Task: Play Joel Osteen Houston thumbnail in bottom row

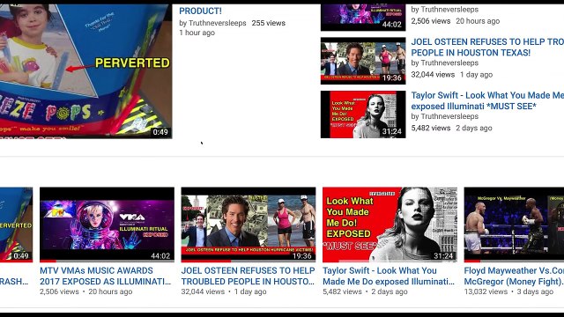Action: (249, 225)
